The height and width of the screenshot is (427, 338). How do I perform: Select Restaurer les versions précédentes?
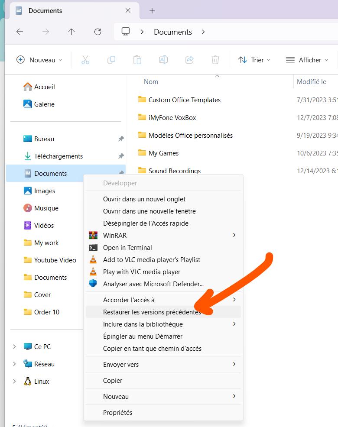163,312
